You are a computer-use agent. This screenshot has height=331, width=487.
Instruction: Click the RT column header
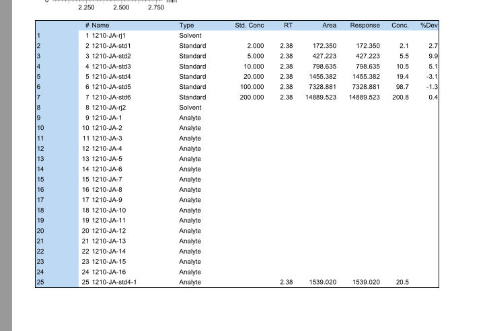pyautogui.click(x=288, y=25)
